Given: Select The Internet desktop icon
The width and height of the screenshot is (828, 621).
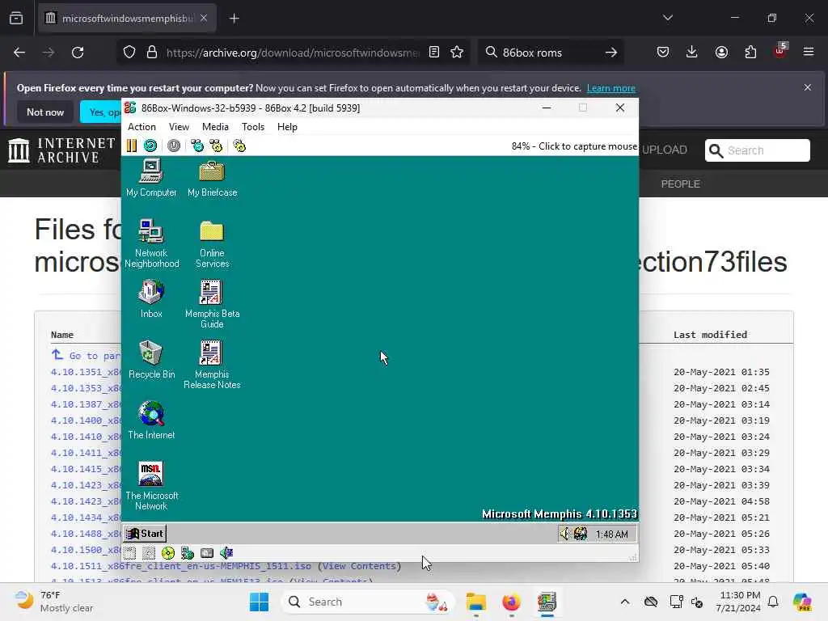Looking at the screenshot, I should tap(151, 420).
